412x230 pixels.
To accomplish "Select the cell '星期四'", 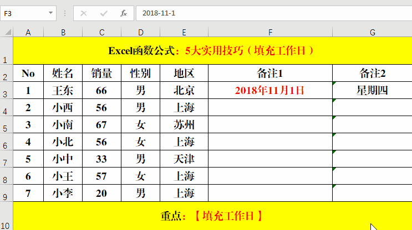I will point(372,90).
